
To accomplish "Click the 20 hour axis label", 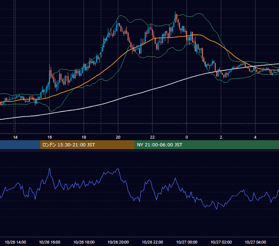I will (118, 137).
